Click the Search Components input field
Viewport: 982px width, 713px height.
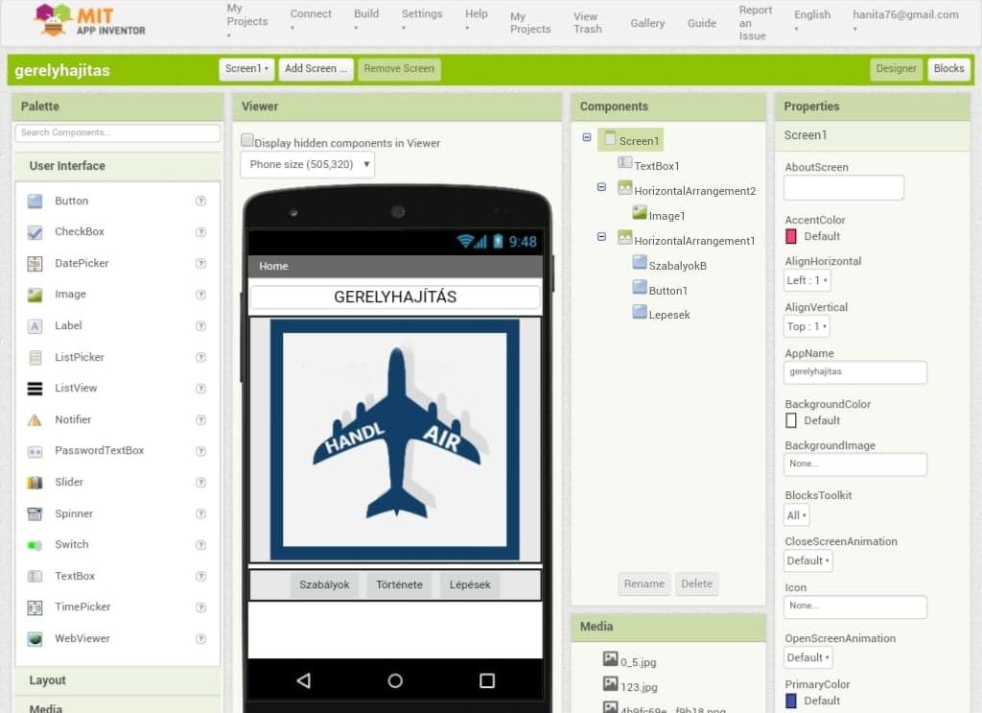click(117, 132)
